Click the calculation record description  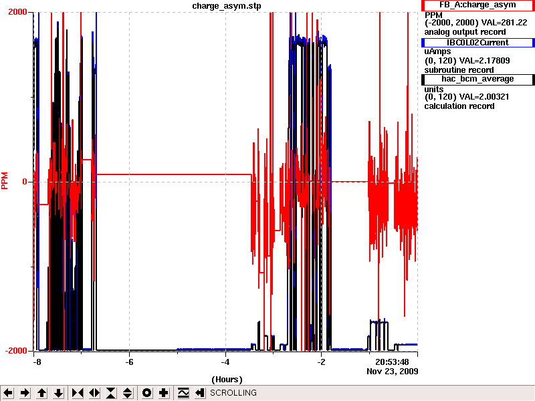click(x=459, y=106)
